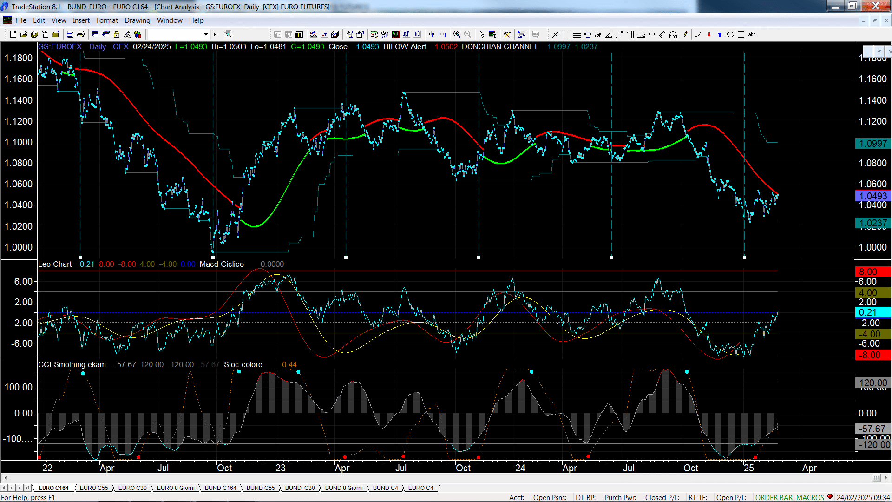Switch to the BUND C30 tab
The height and width of the screenshot is (502, 892).
pyautogui.click(x=300, y=488)
